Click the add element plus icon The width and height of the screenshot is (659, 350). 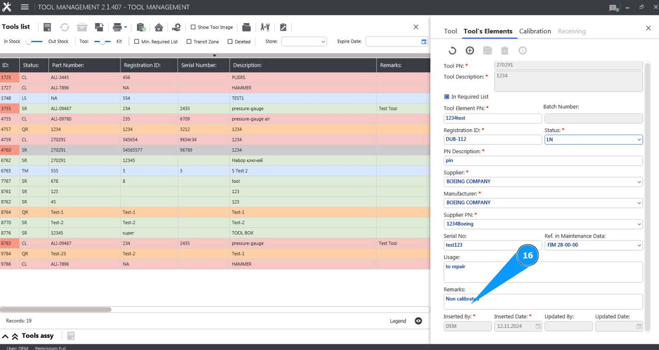click(x=469, y=51)
